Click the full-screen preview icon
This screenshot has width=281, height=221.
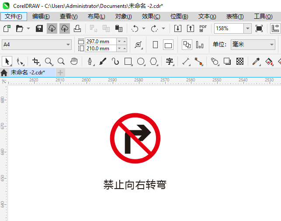[x=259, y=28]
